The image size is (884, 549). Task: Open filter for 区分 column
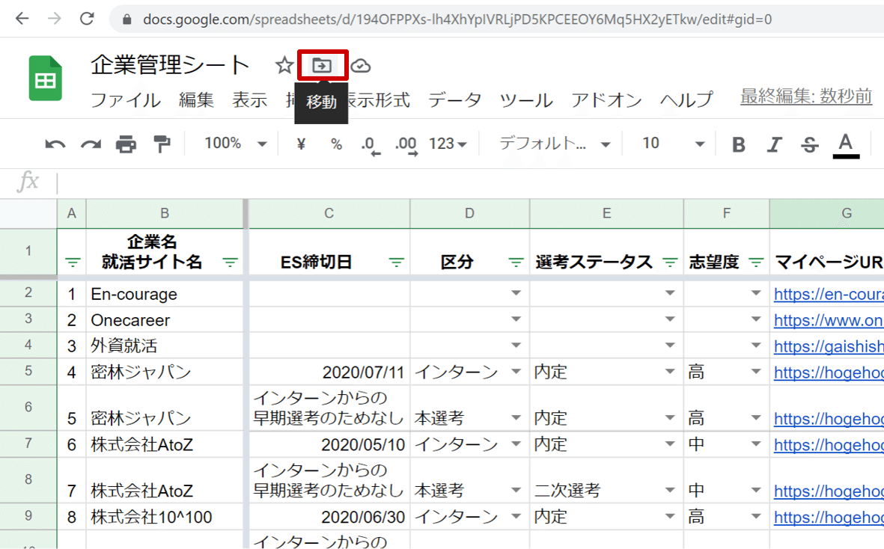click(516, 262)
